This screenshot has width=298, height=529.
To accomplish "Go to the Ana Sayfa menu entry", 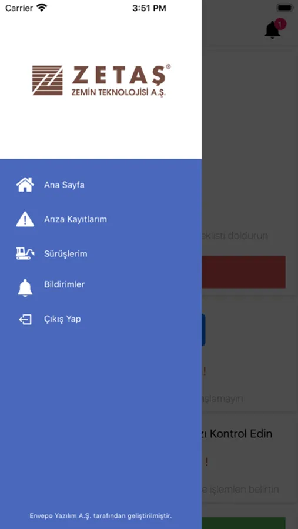I will (x=64, y=185).
